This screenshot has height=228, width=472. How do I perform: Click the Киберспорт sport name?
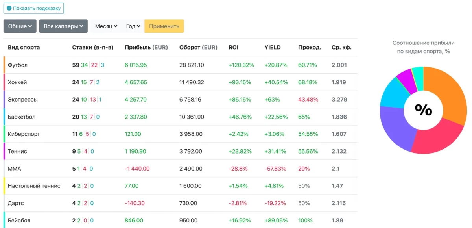click(x=24, y=134)
